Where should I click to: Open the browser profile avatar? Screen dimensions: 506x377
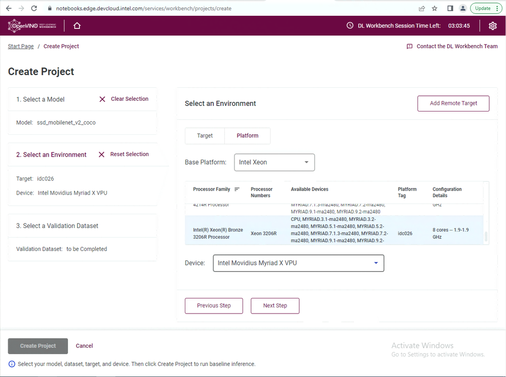(463, 9)
